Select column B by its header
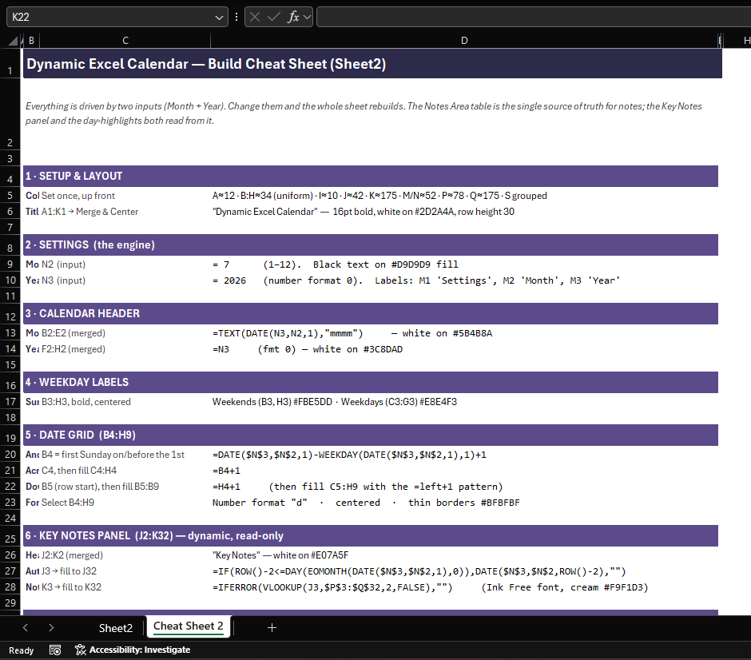The image size is (751, 660). pyautogui.click(x=31, y=41)
